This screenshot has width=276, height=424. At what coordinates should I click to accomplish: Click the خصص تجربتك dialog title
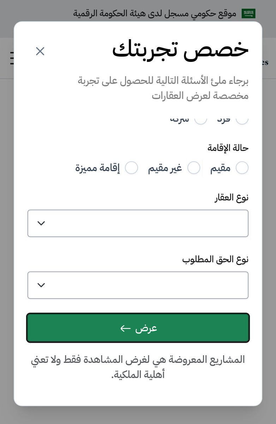click(180, 51)
